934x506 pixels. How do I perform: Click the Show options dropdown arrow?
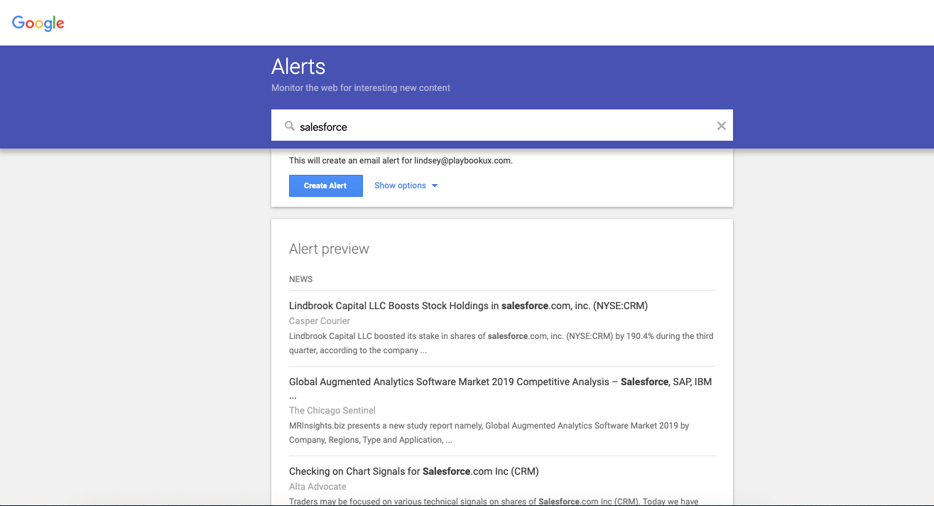point(435,185)
